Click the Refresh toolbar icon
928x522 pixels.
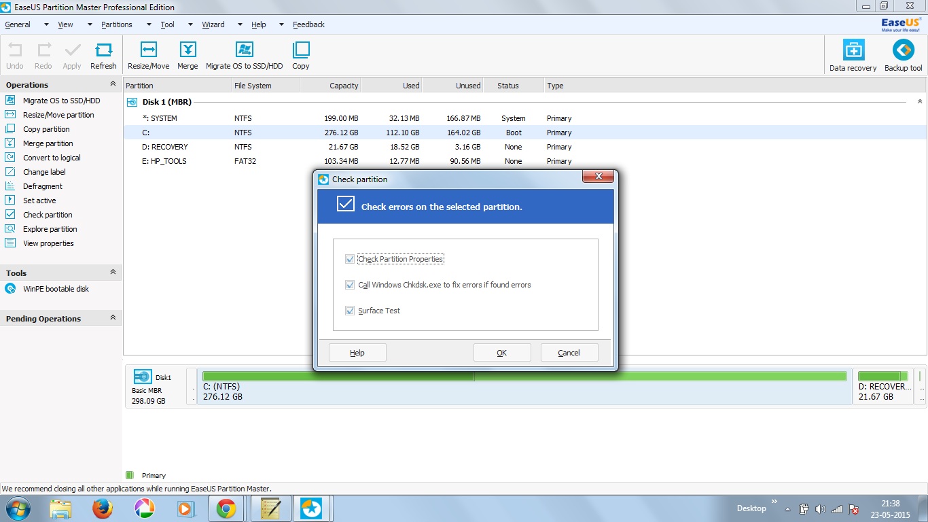(x=103, y=50)
